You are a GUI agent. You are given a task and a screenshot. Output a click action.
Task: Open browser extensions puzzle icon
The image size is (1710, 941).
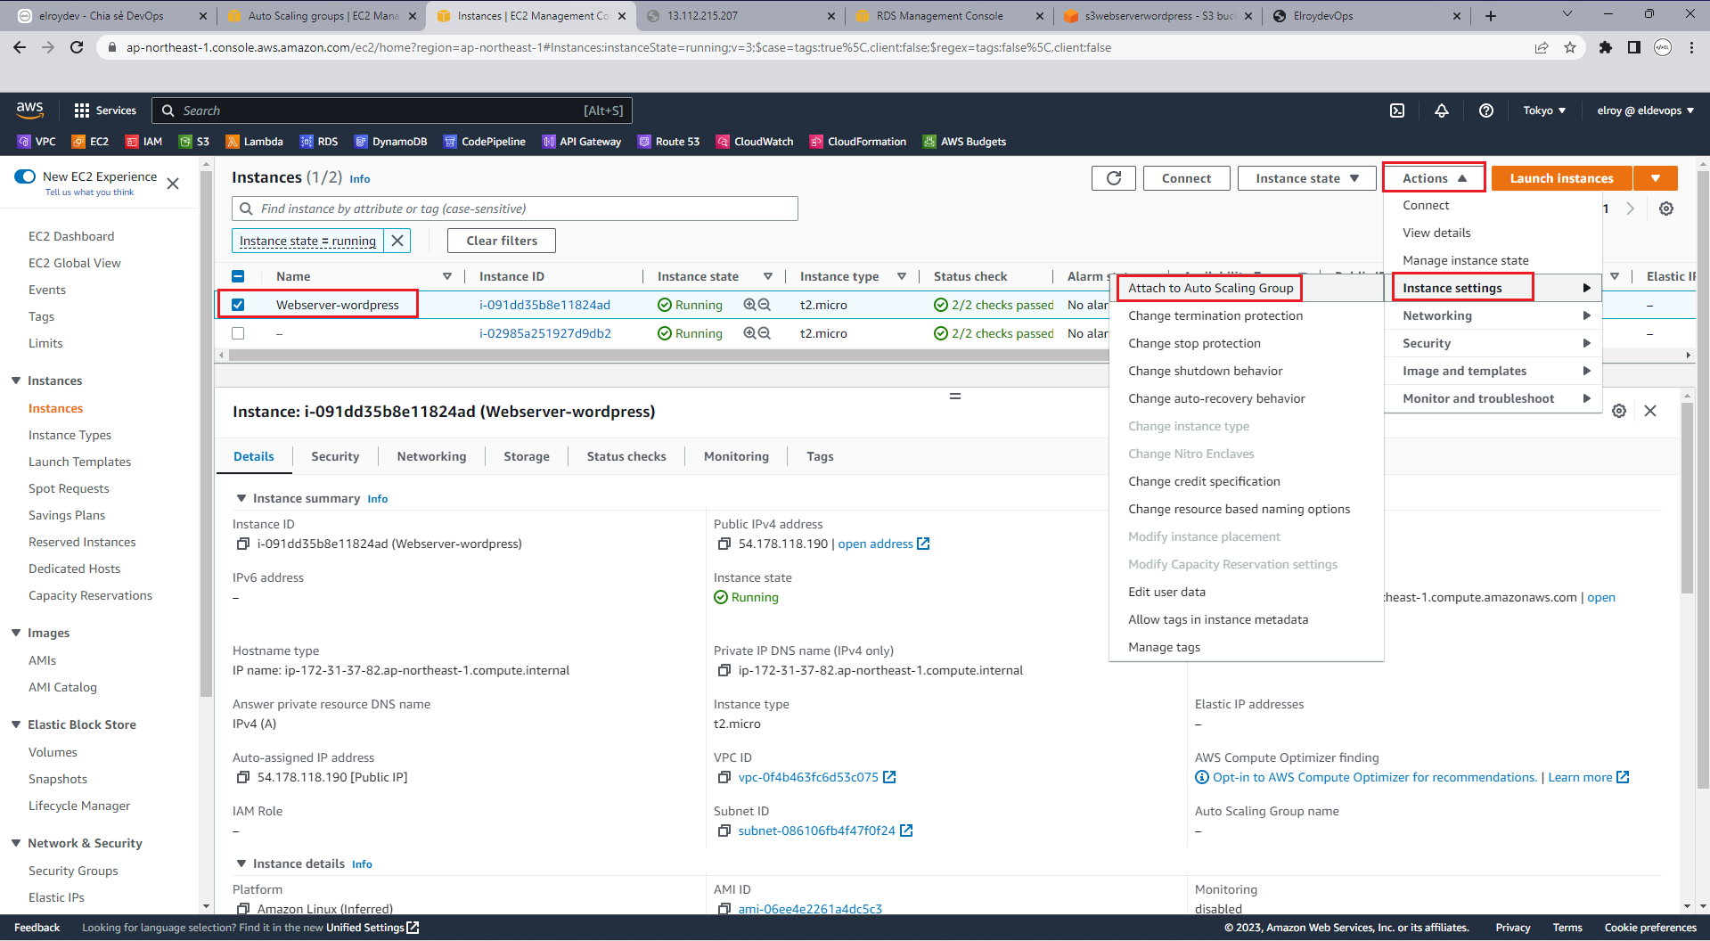1606,47
